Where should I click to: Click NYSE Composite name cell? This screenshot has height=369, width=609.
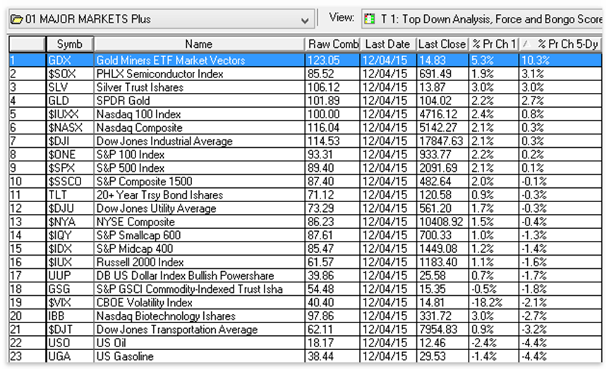tap(199, 222)
